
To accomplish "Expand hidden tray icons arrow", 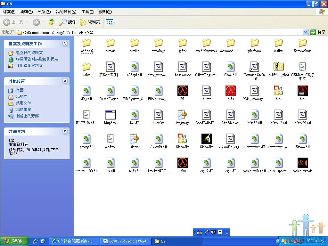I will pos(278,241).
